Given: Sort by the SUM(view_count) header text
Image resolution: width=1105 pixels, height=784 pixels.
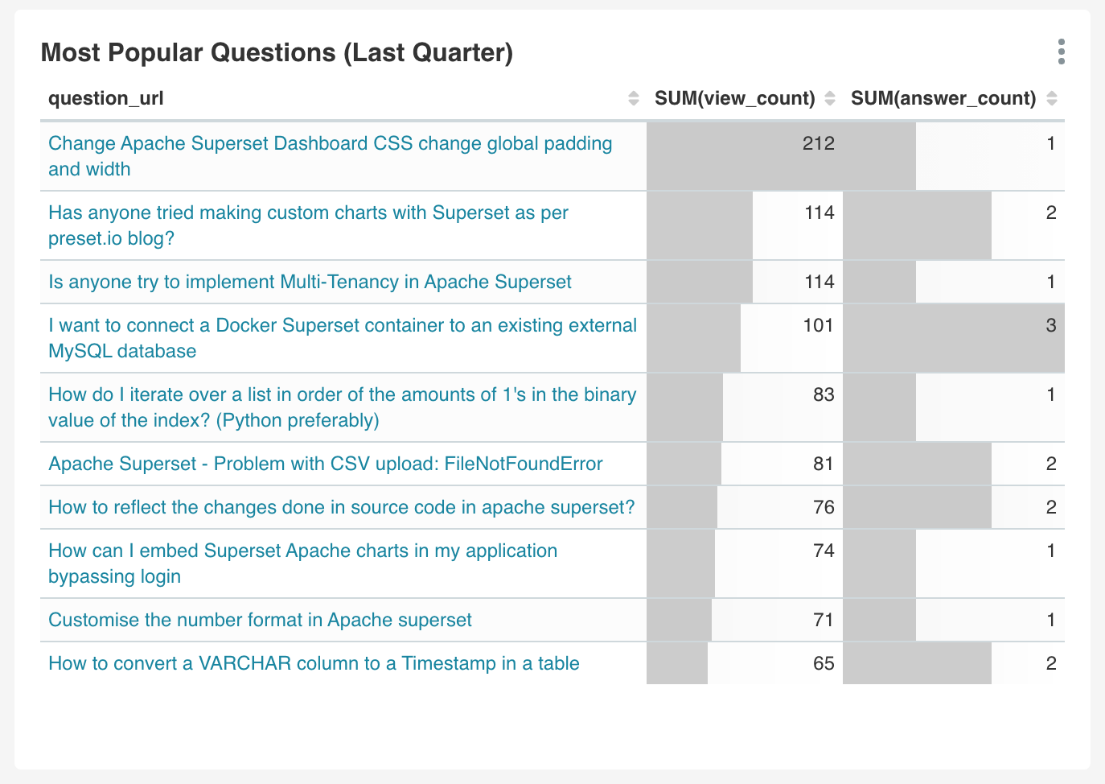Looking at the screenshot, I should 734,98.
